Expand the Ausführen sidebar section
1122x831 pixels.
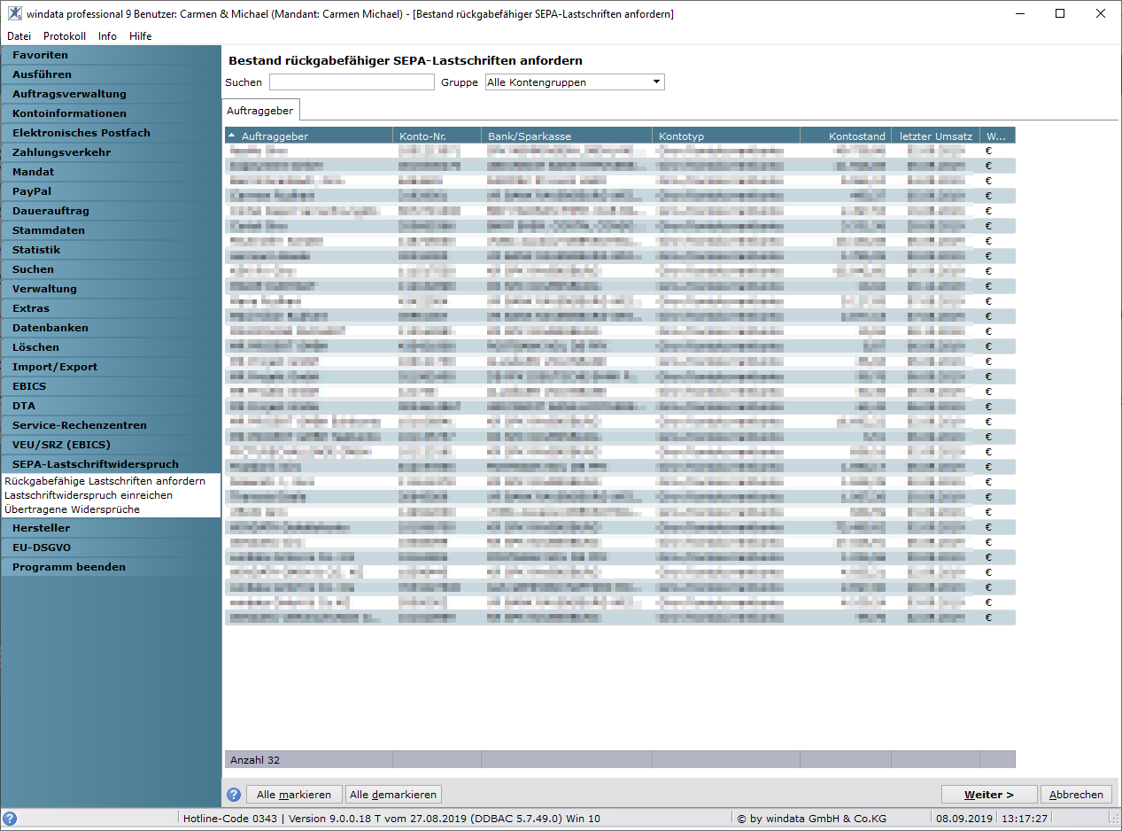click(111, 74)
